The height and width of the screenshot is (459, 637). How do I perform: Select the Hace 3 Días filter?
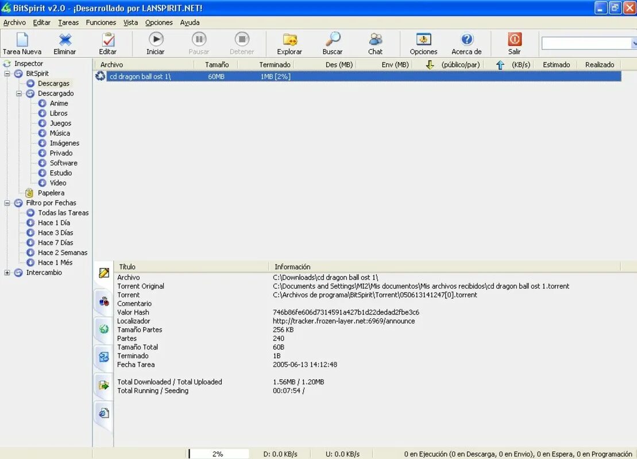click(55, 232)
